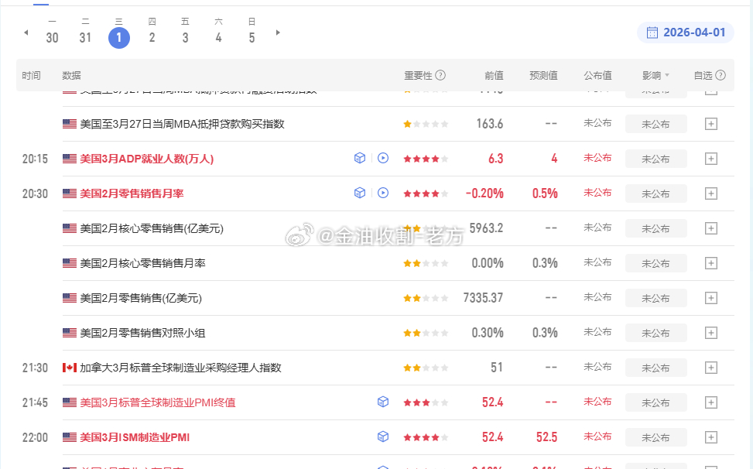Add 美国3月ISM制造业PMI to watchlist via plus
The width and height of the screenshot is (753, 469).
[710, 436]
